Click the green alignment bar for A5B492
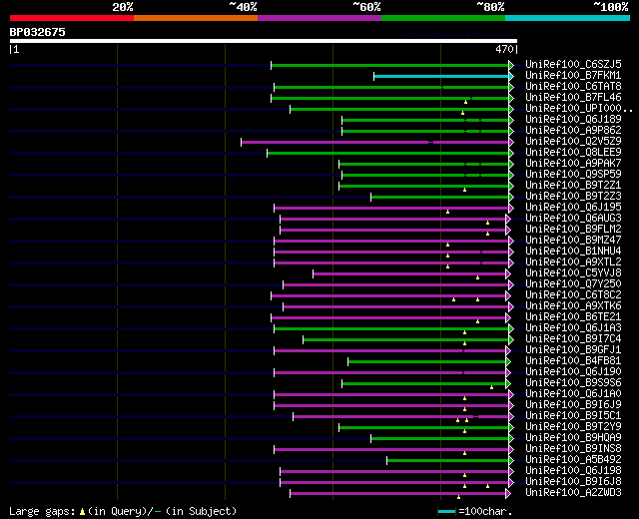Viewport: 639px width, 519px height. click(448, 461)
